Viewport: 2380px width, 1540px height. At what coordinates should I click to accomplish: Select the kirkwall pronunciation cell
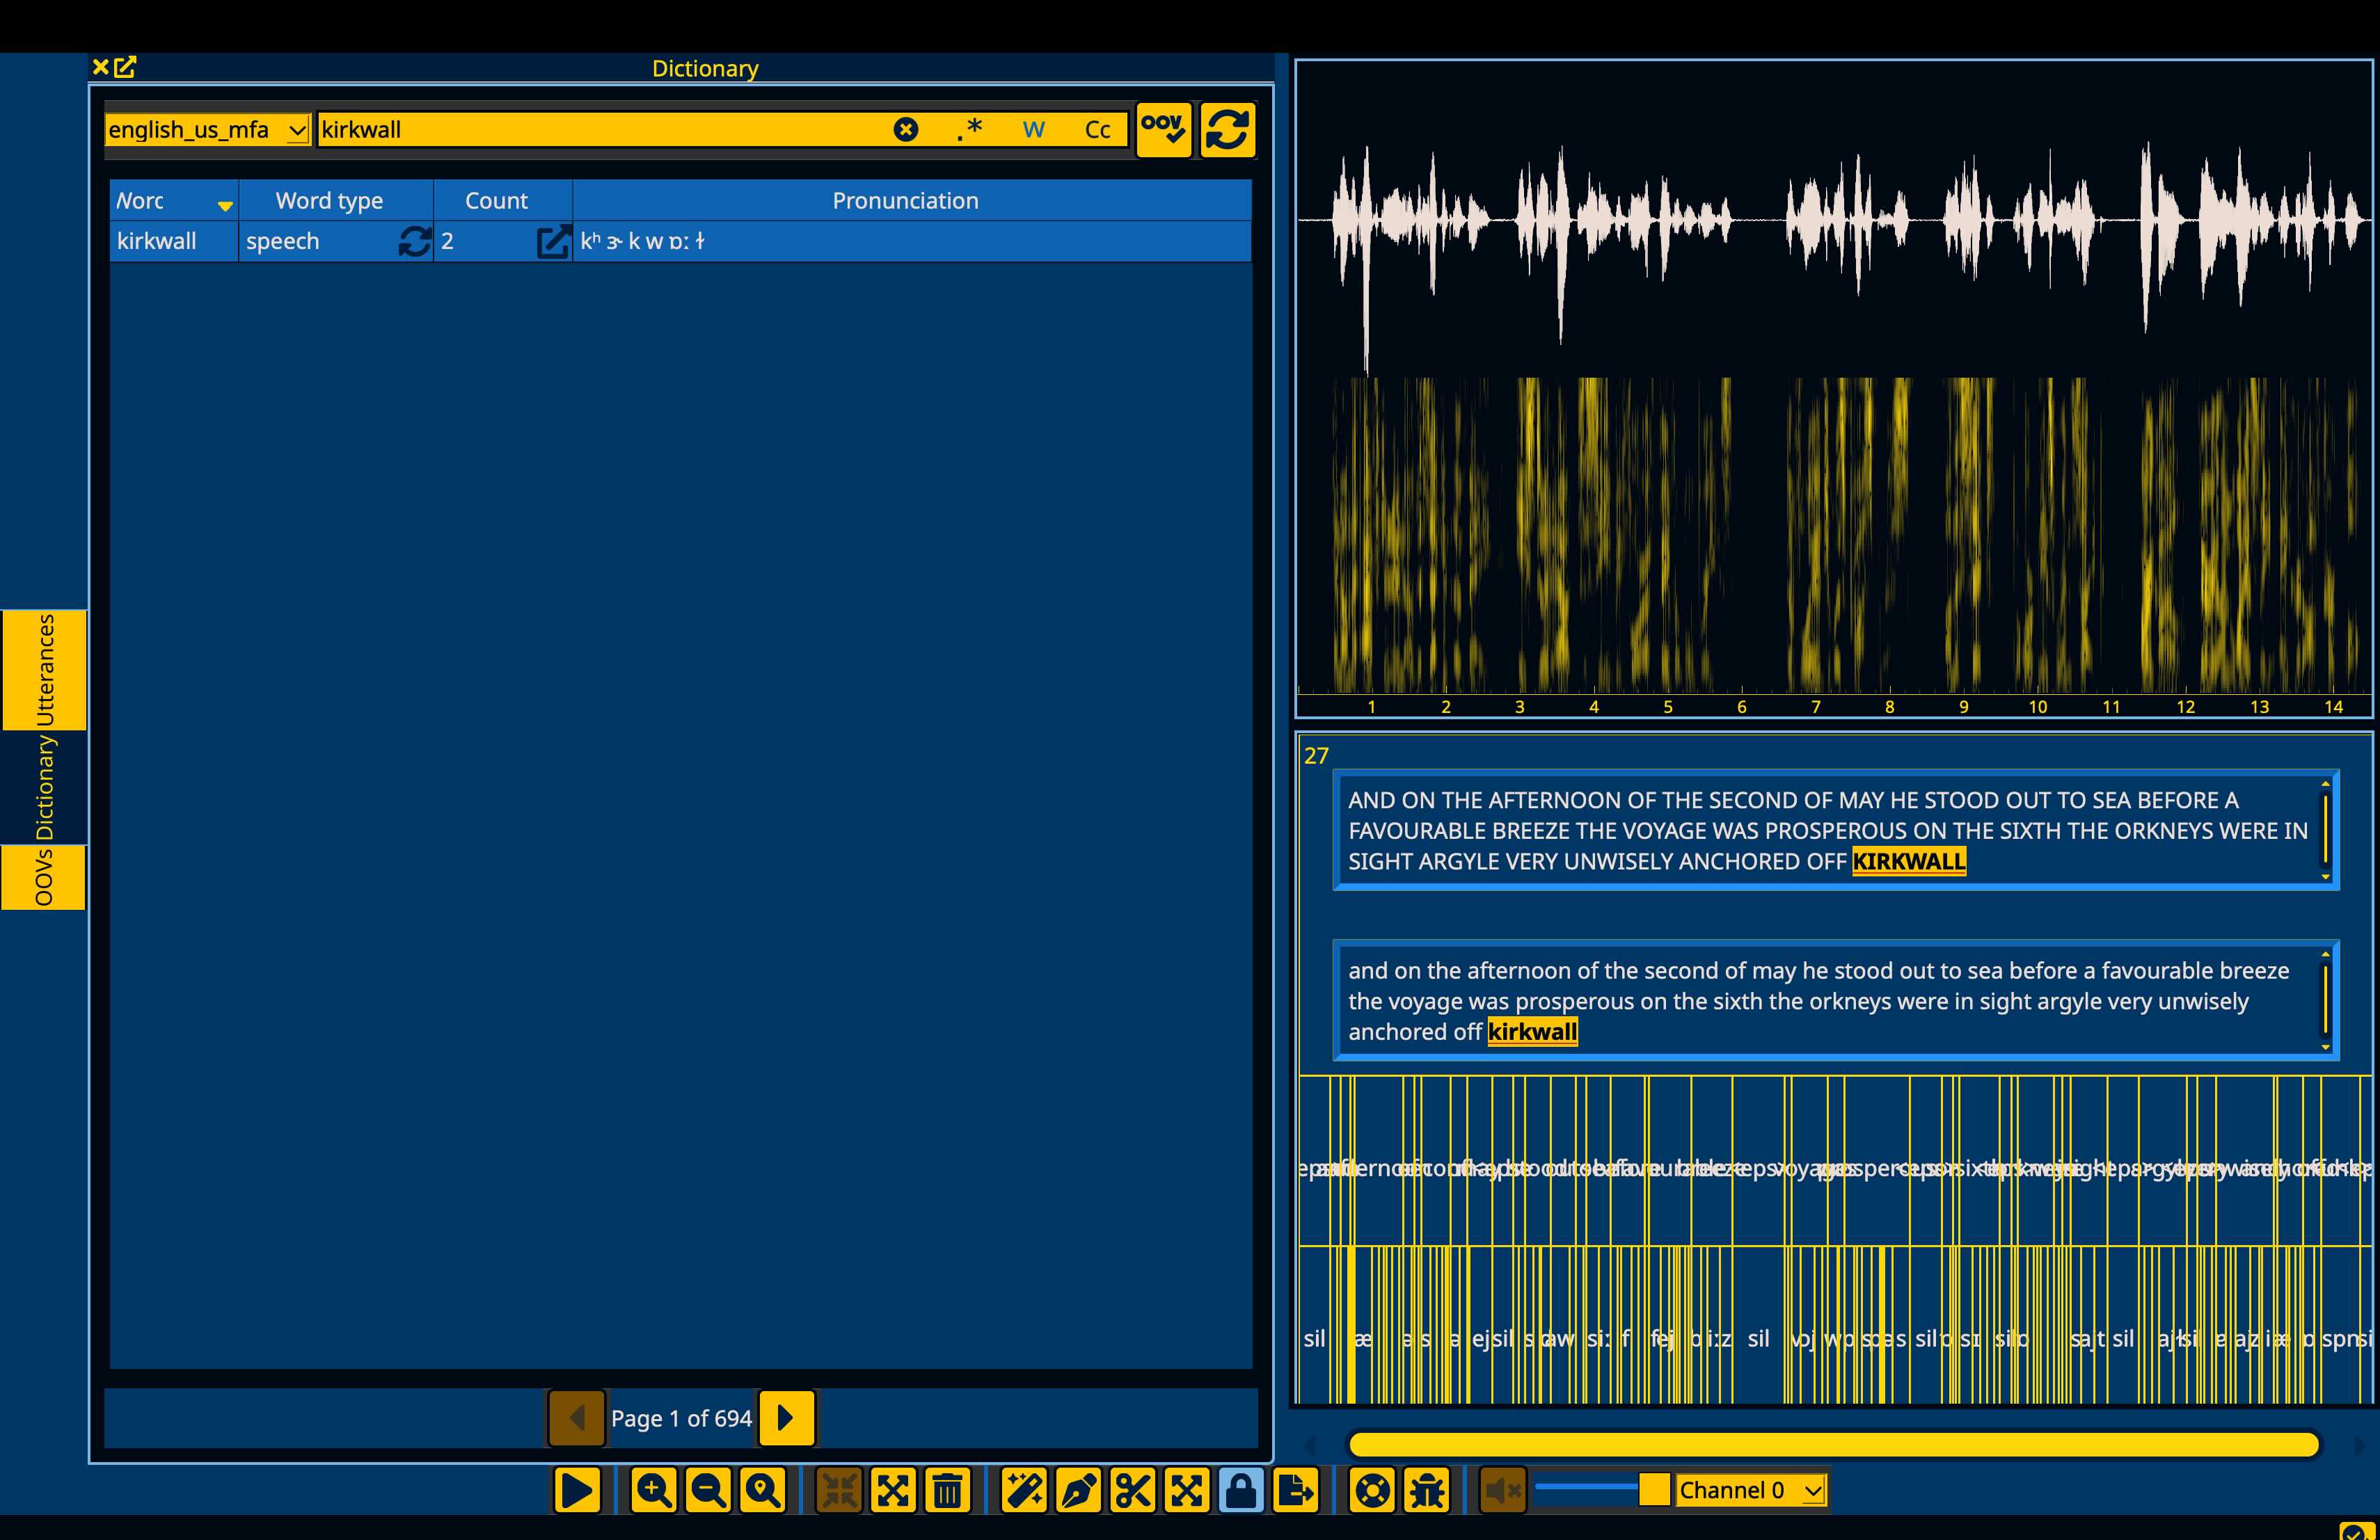click(x=911, y=241)
